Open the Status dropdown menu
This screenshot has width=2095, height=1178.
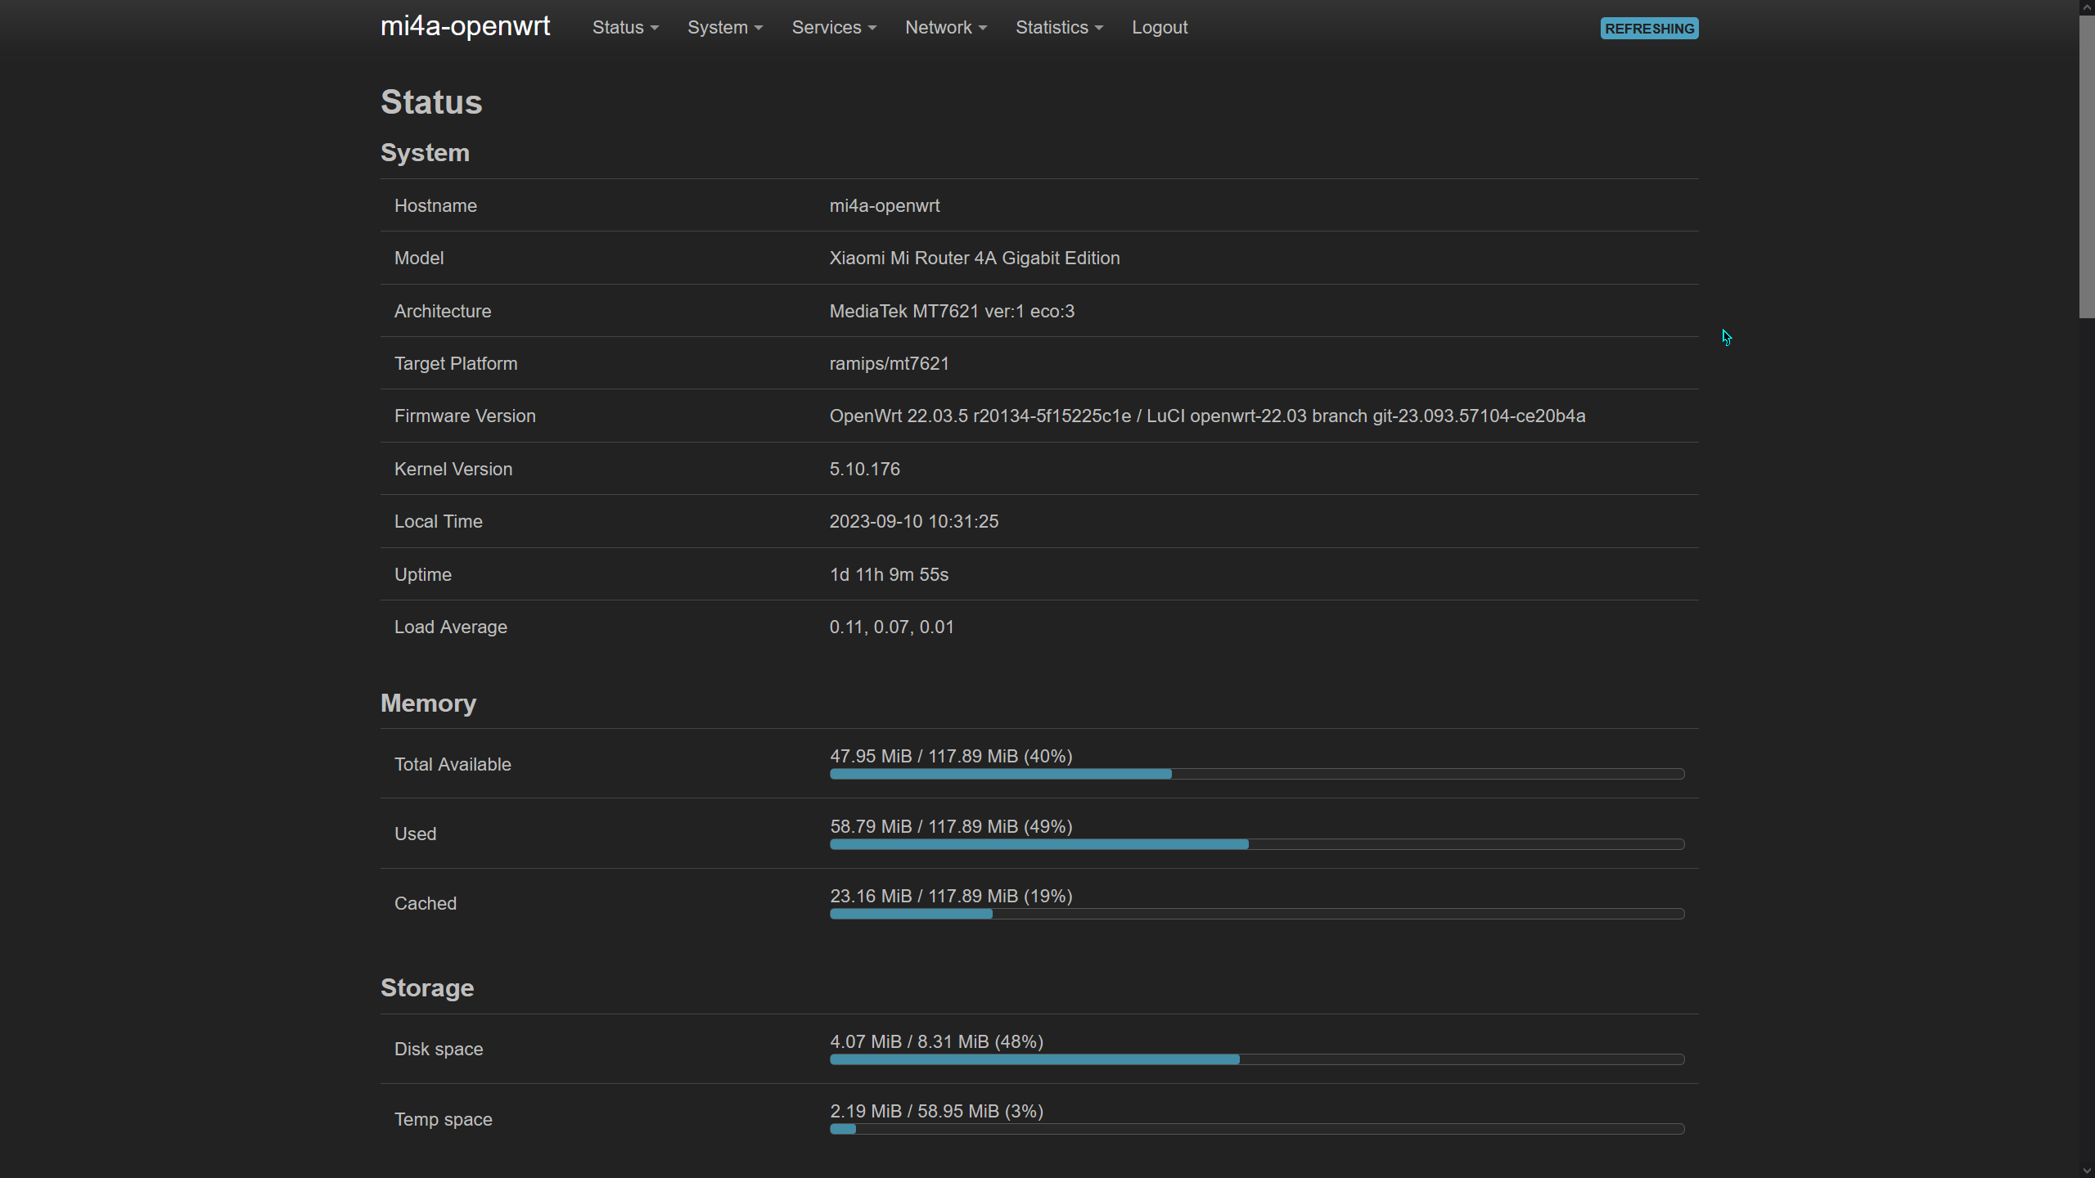625,28
